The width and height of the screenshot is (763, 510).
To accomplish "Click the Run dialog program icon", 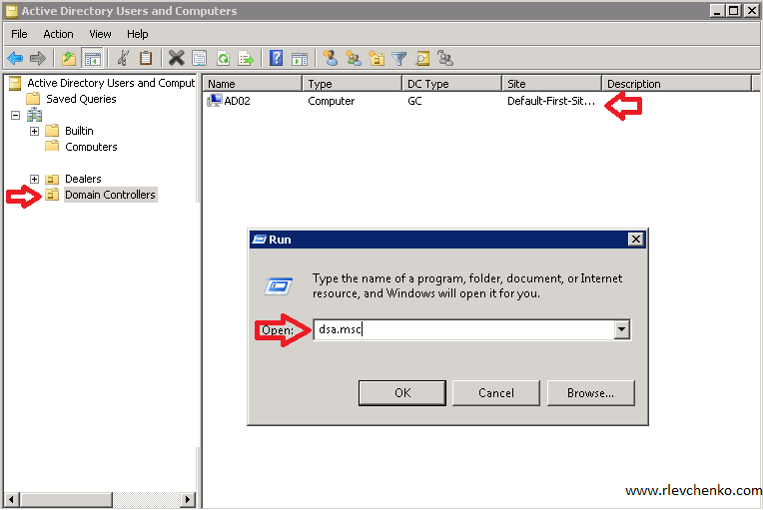I will point(279,285).
